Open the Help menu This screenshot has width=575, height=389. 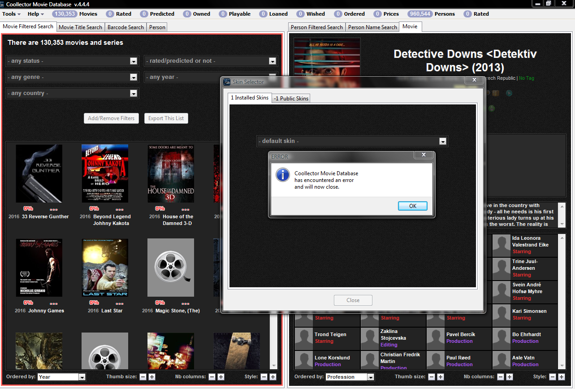(35, 14)
